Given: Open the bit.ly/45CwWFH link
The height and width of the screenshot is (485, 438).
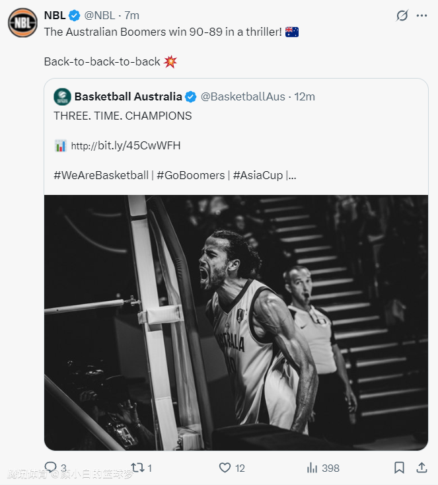Looking at the screenshot, I should 126,145.
